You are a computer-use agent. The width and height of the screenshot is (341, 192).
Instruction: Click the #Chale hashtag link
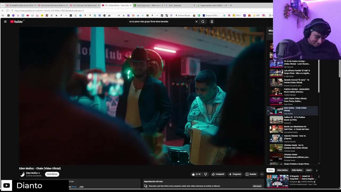coord(74,187)
